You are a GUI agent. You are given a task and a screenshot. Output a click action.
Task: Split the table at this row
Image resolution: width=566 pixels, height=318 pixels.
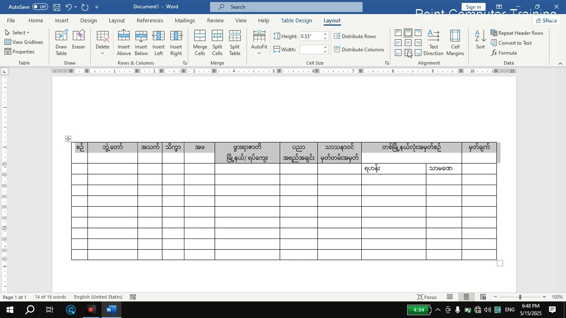[x=235, y=43]
